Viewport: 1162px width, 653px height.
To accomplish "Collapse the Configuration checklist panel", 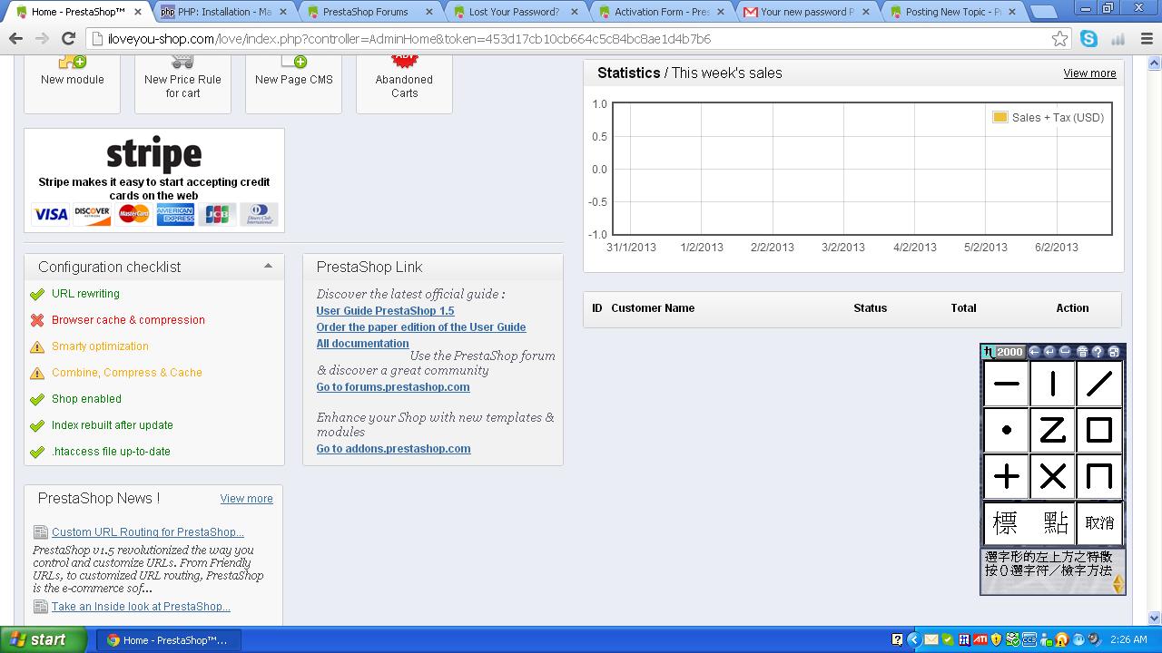I will 268,267.
